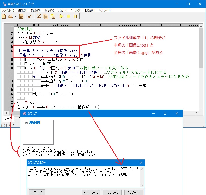The width and height of the screenshot is (206, 195).
Task: Click line 9 親ノードID=空
Action: 38,64
